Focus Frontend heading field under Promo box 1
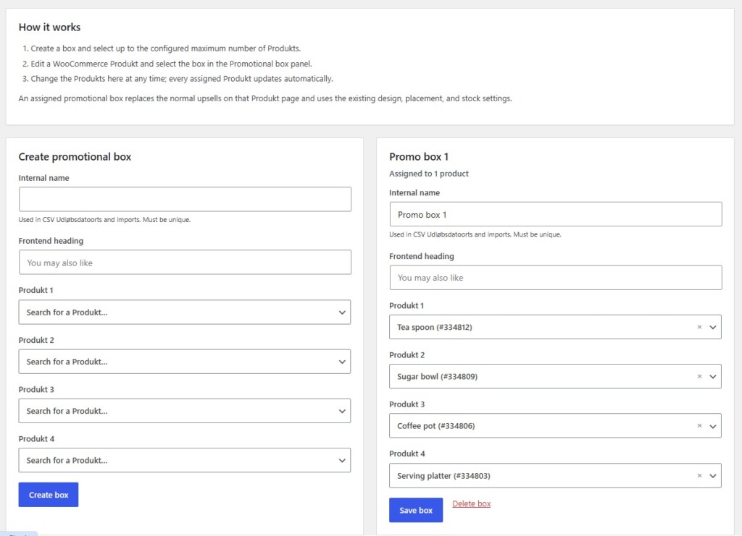The height and width of the screenshot is (536, 742). click(556, 278)
